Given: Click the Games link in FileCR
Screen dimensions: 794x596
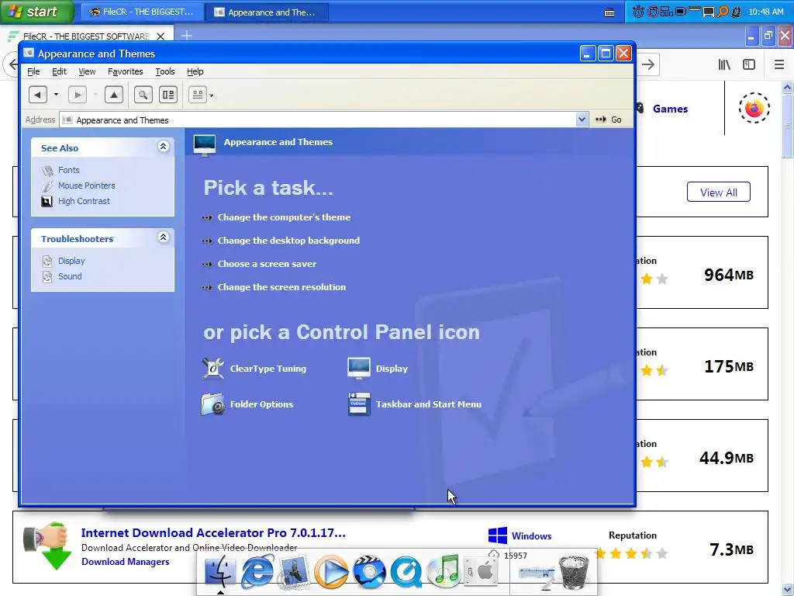Looking at the screenshot, I should 670,109.
